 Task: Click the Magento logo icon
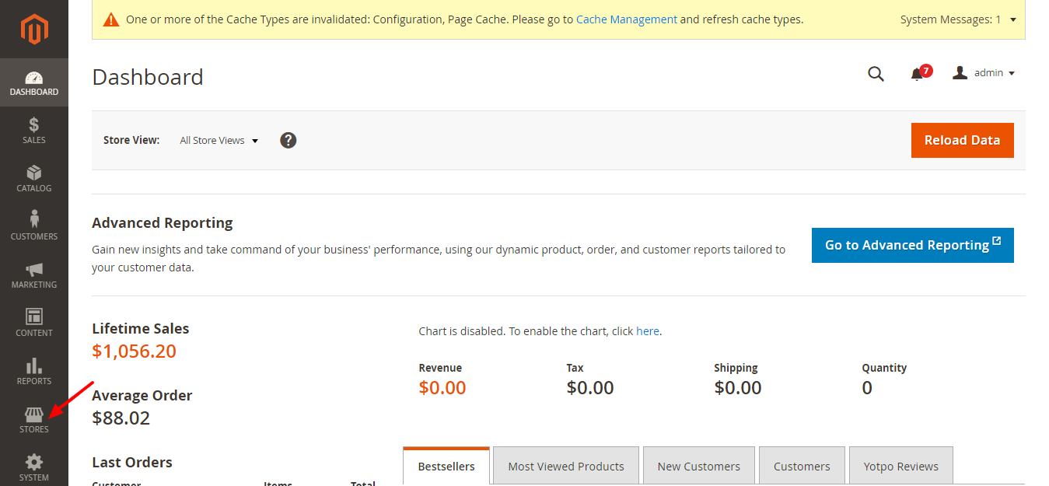pos(34,29)
